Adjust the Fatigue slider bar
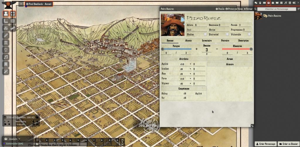Viewport: 300px width, 147px height. (176, 49)
